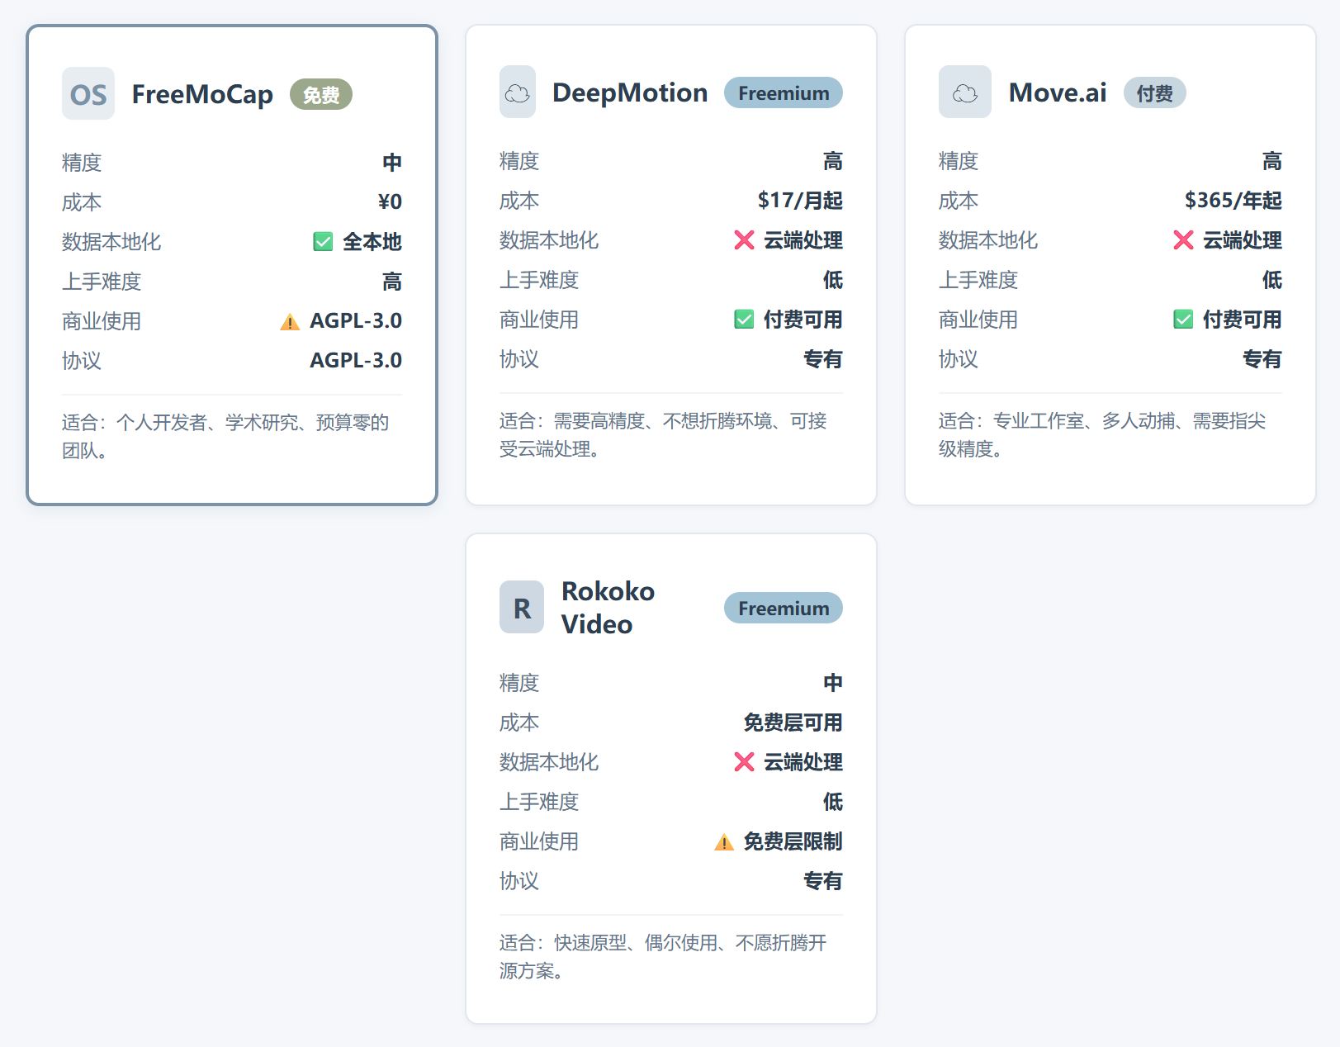
Task: Click 商业使用 label in DeepMotion card
Action: (539, 320)
